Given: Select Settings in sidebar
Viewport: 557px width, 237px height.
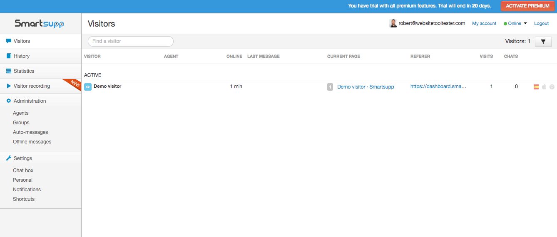Looking at the screenshot, I should point(23,158).
